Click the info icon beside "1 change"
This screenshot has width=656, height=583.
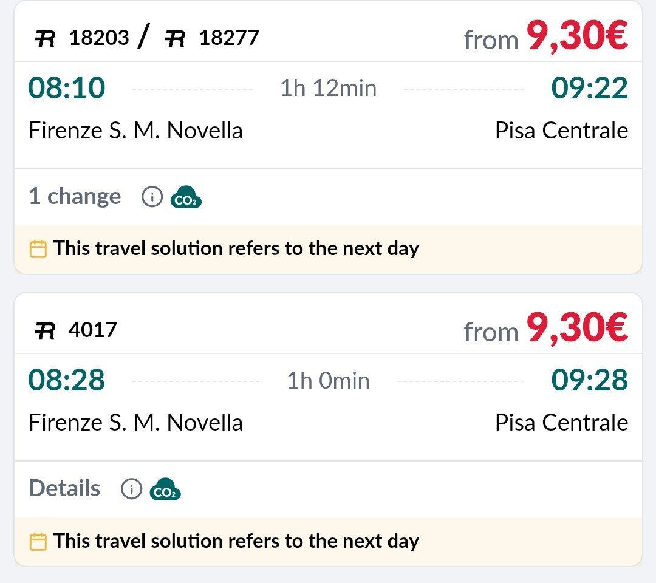point(152,197)
